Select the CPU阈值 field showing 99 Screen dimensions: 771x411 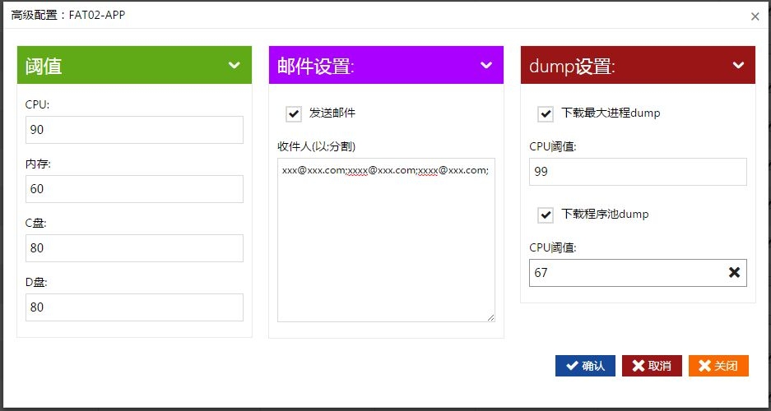[x=638, y=172]
